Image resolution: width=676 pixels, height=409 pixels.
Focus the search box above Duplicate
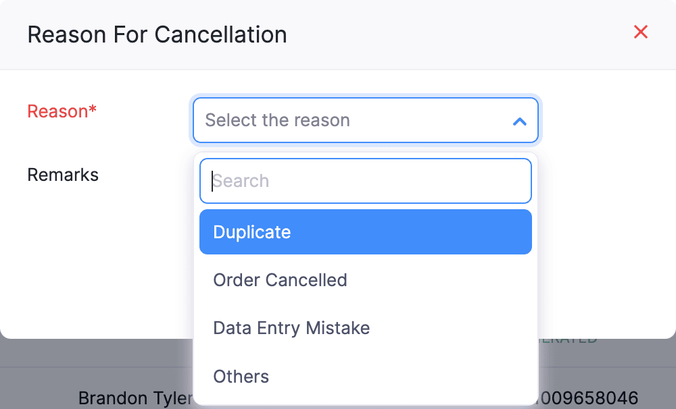pyautogui.click(x=365, y=180)
